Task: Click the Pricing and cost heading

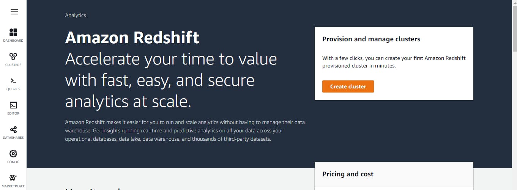Action: pyautogui.click(x=348, y=174)
